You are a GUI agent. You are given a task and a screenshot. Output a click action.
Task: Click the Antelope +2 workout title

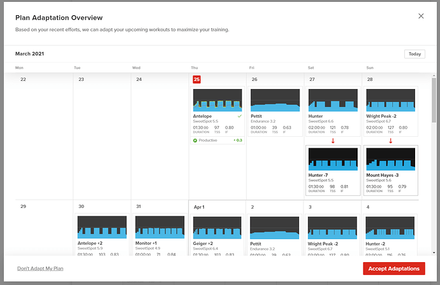(x=90, y=243)
